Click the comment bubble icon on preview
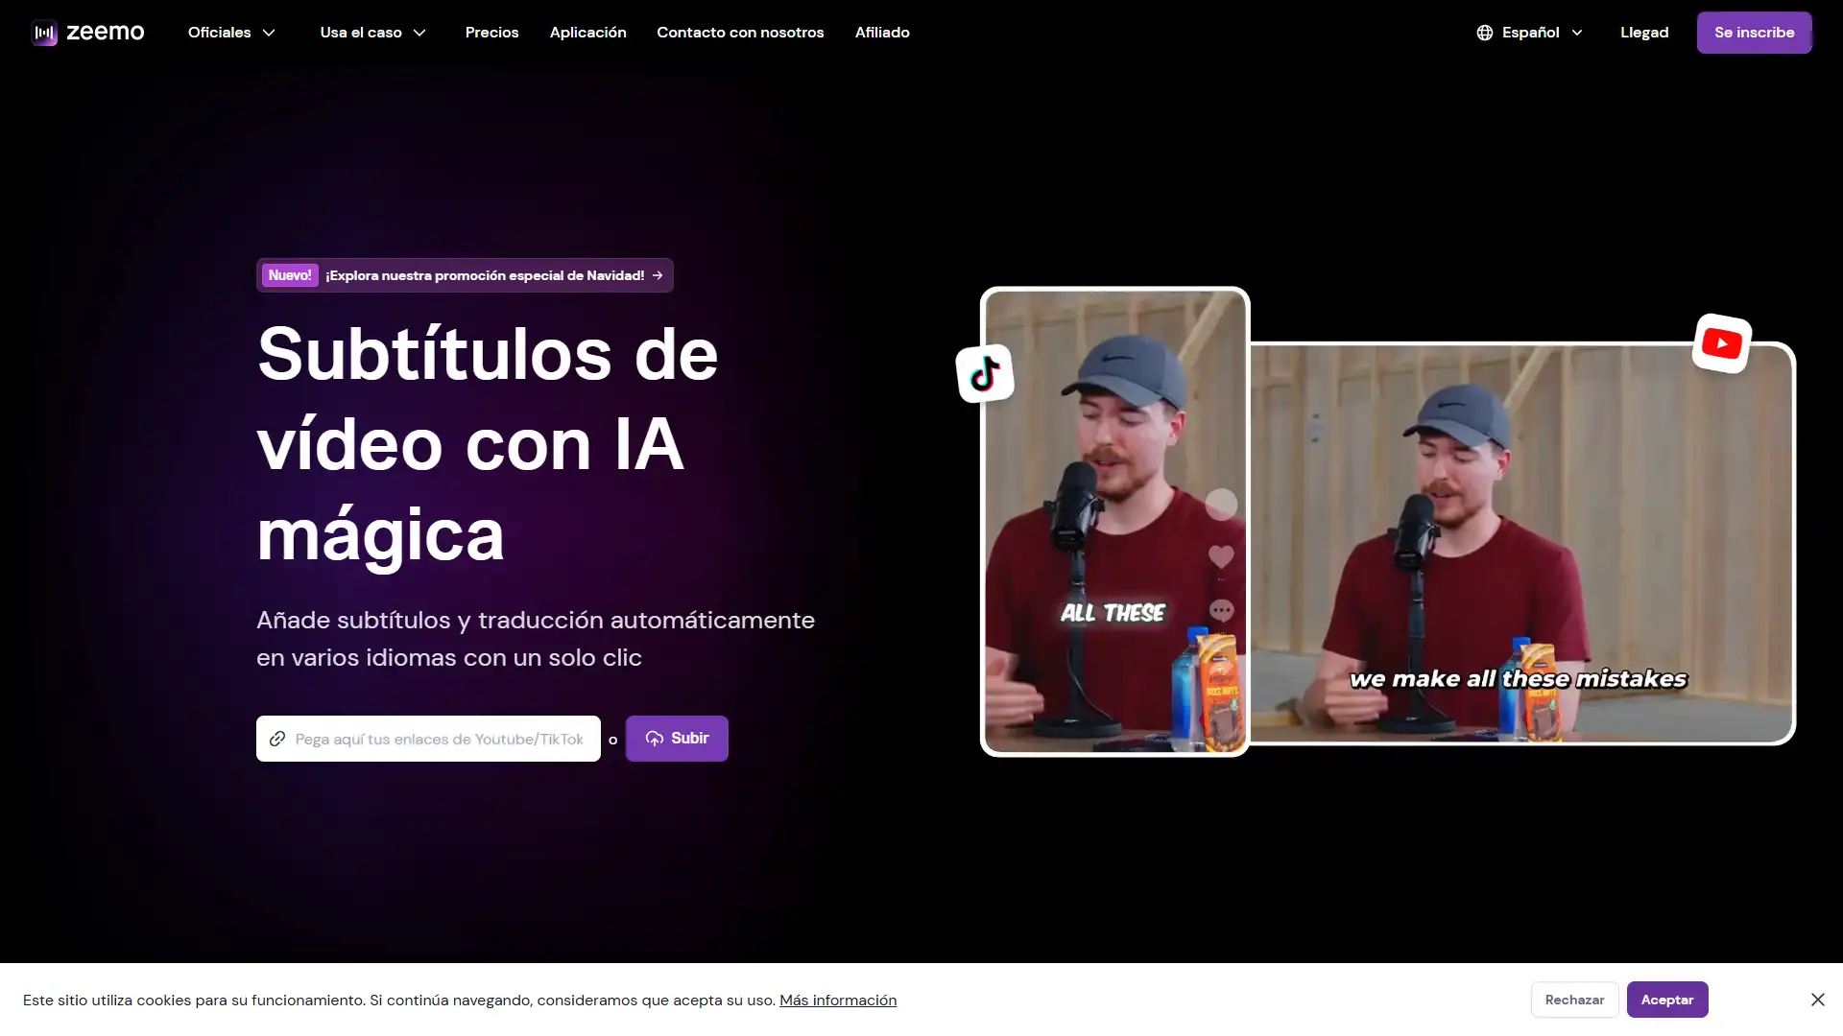The height and width of the screenshot is (1036, 1843). [x=1220, y=611]
